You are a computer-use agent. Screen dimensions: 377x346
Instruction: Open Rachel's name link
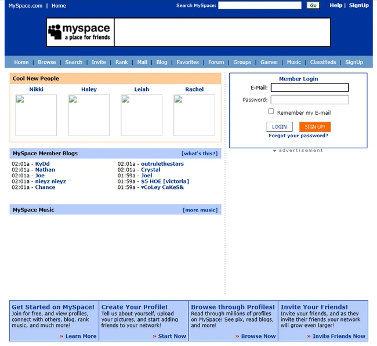(194, 89)
